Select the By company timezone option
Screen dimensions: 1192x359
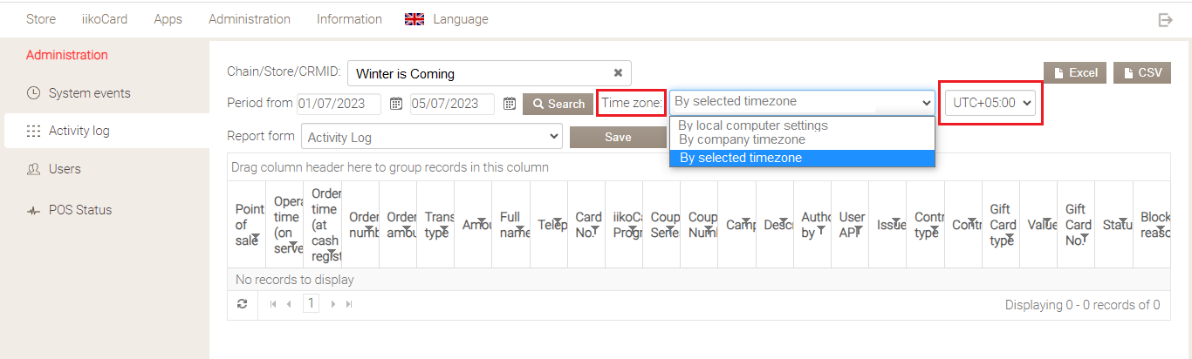coord(742,139)
